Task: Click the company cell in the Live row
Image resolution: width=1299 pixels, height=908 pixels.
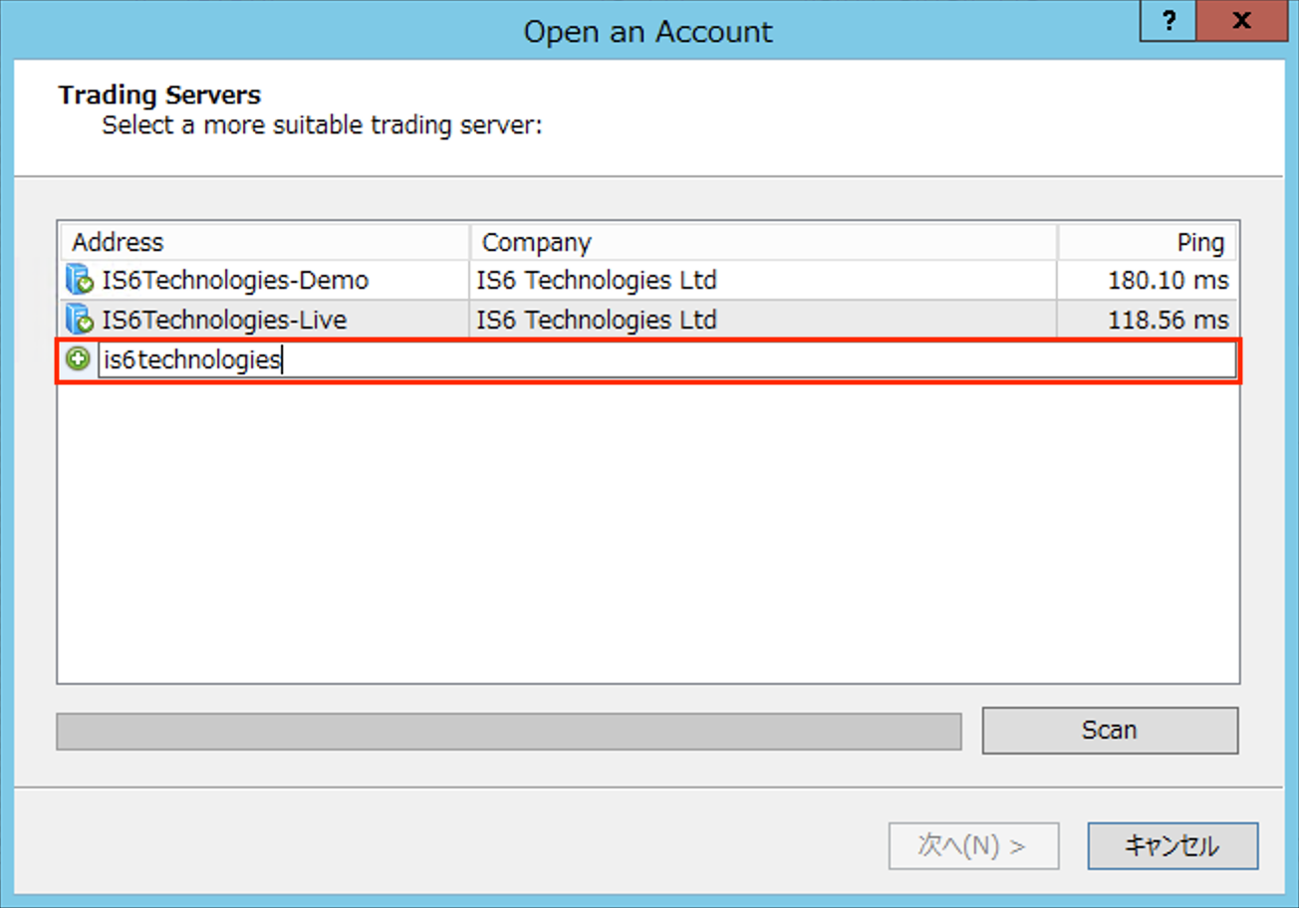Action: [596, 320]
